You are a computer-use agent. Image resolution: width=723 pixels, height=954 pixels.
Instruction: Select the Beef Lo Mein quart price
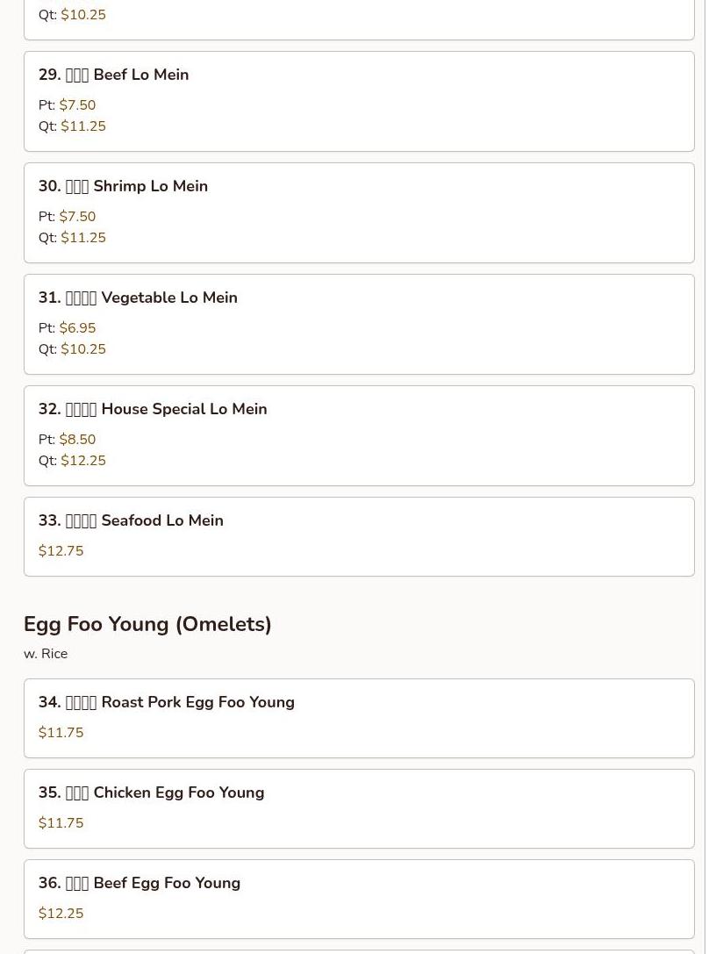point(83,126)
